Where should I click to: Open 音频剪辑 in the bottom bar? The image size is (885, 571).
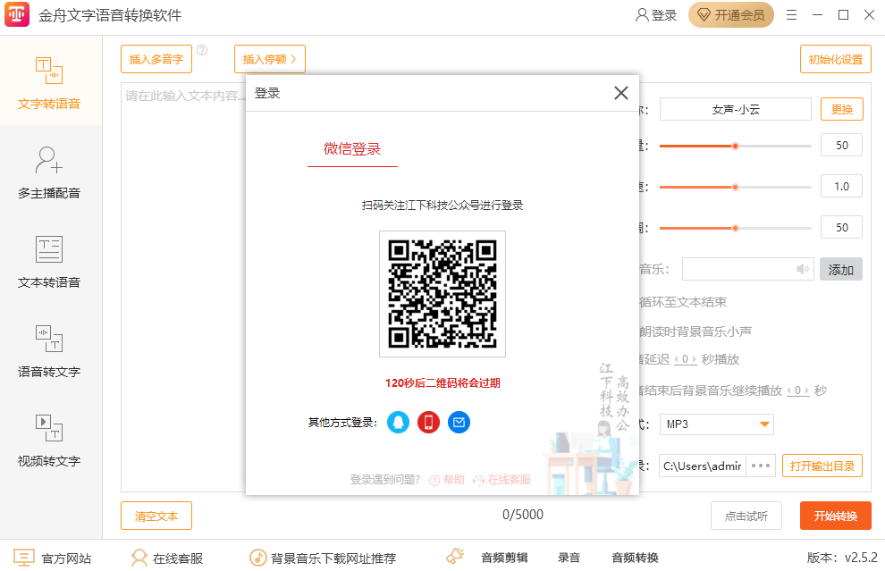504,558
